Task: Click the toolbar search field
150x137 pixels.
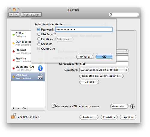Action: pyautogui.click(x=124, y=15)
